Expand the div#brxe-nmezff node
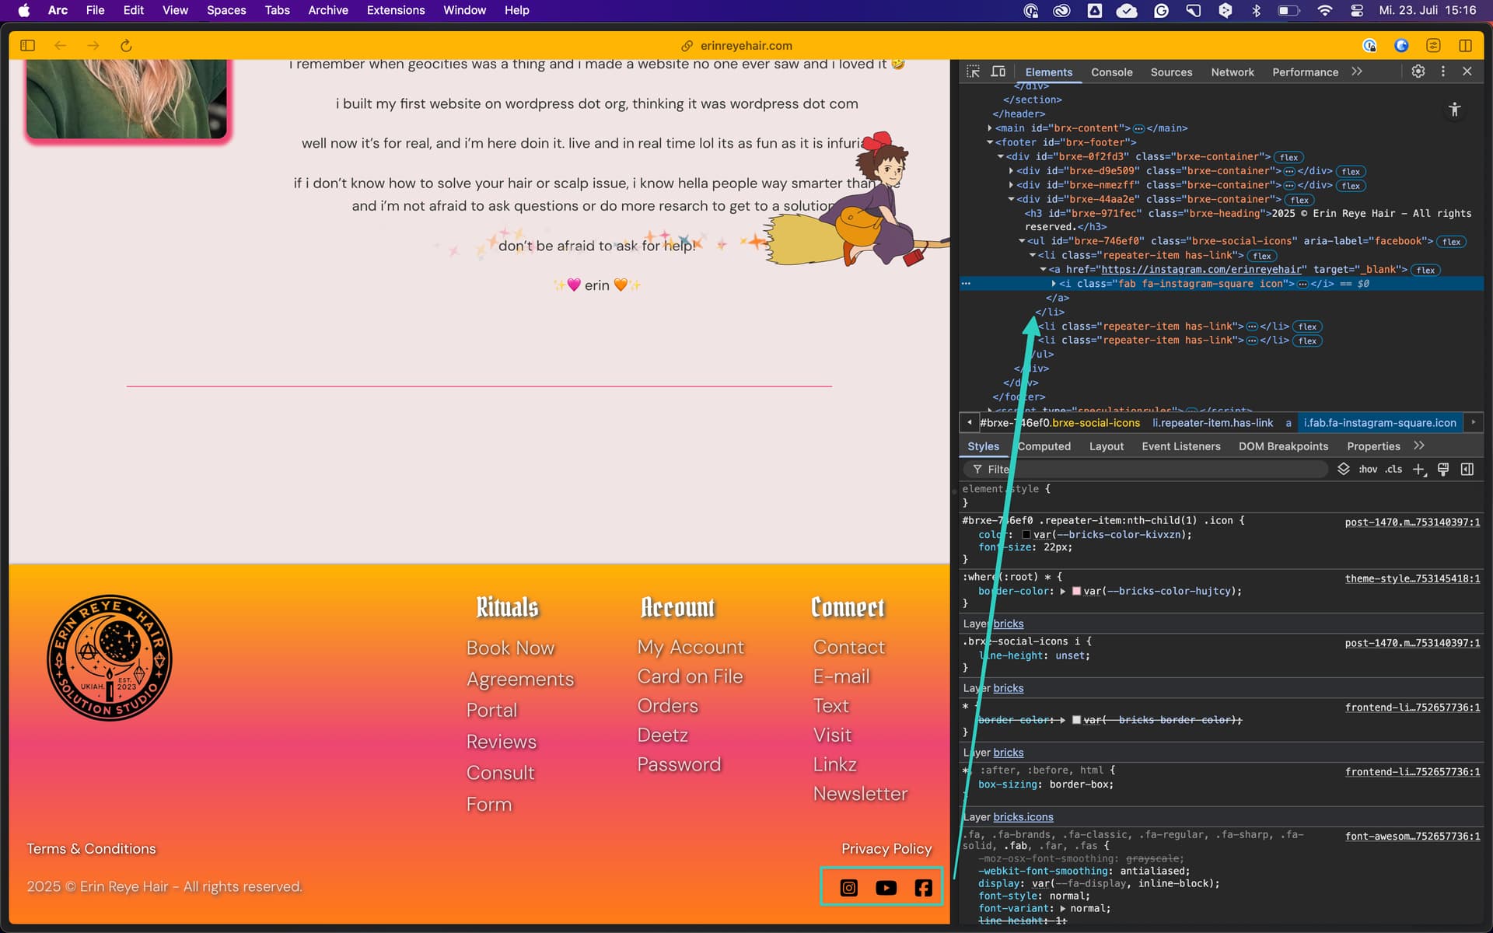Screen dimensions: 1493x933 [x=1011, y=185]
